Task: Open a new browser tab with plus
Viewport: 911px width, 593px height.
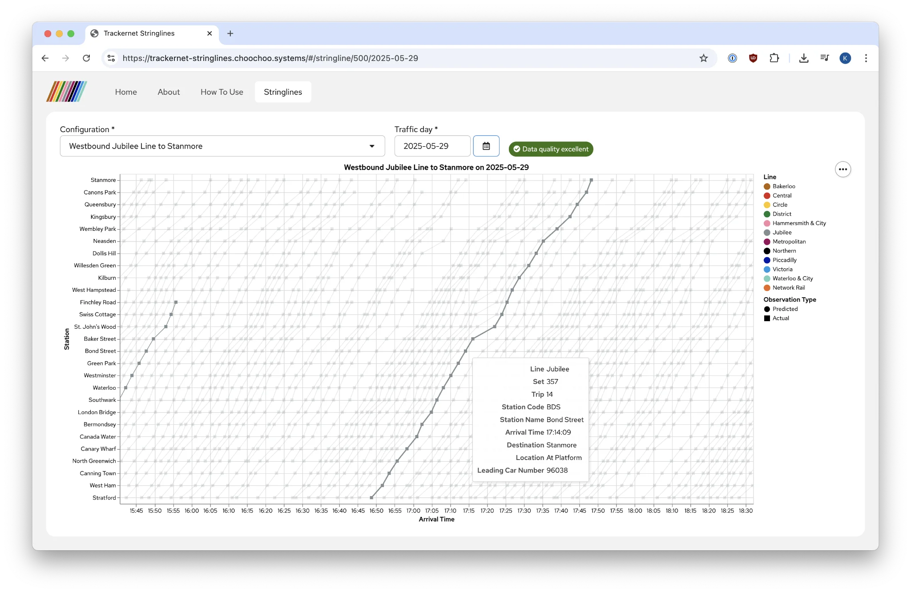Action: pos(230,33)
